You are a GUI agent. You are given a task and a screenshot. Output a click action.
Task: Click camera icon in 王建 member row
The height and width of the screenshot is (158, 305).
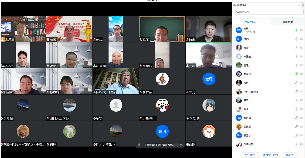[x=301, y=65]
